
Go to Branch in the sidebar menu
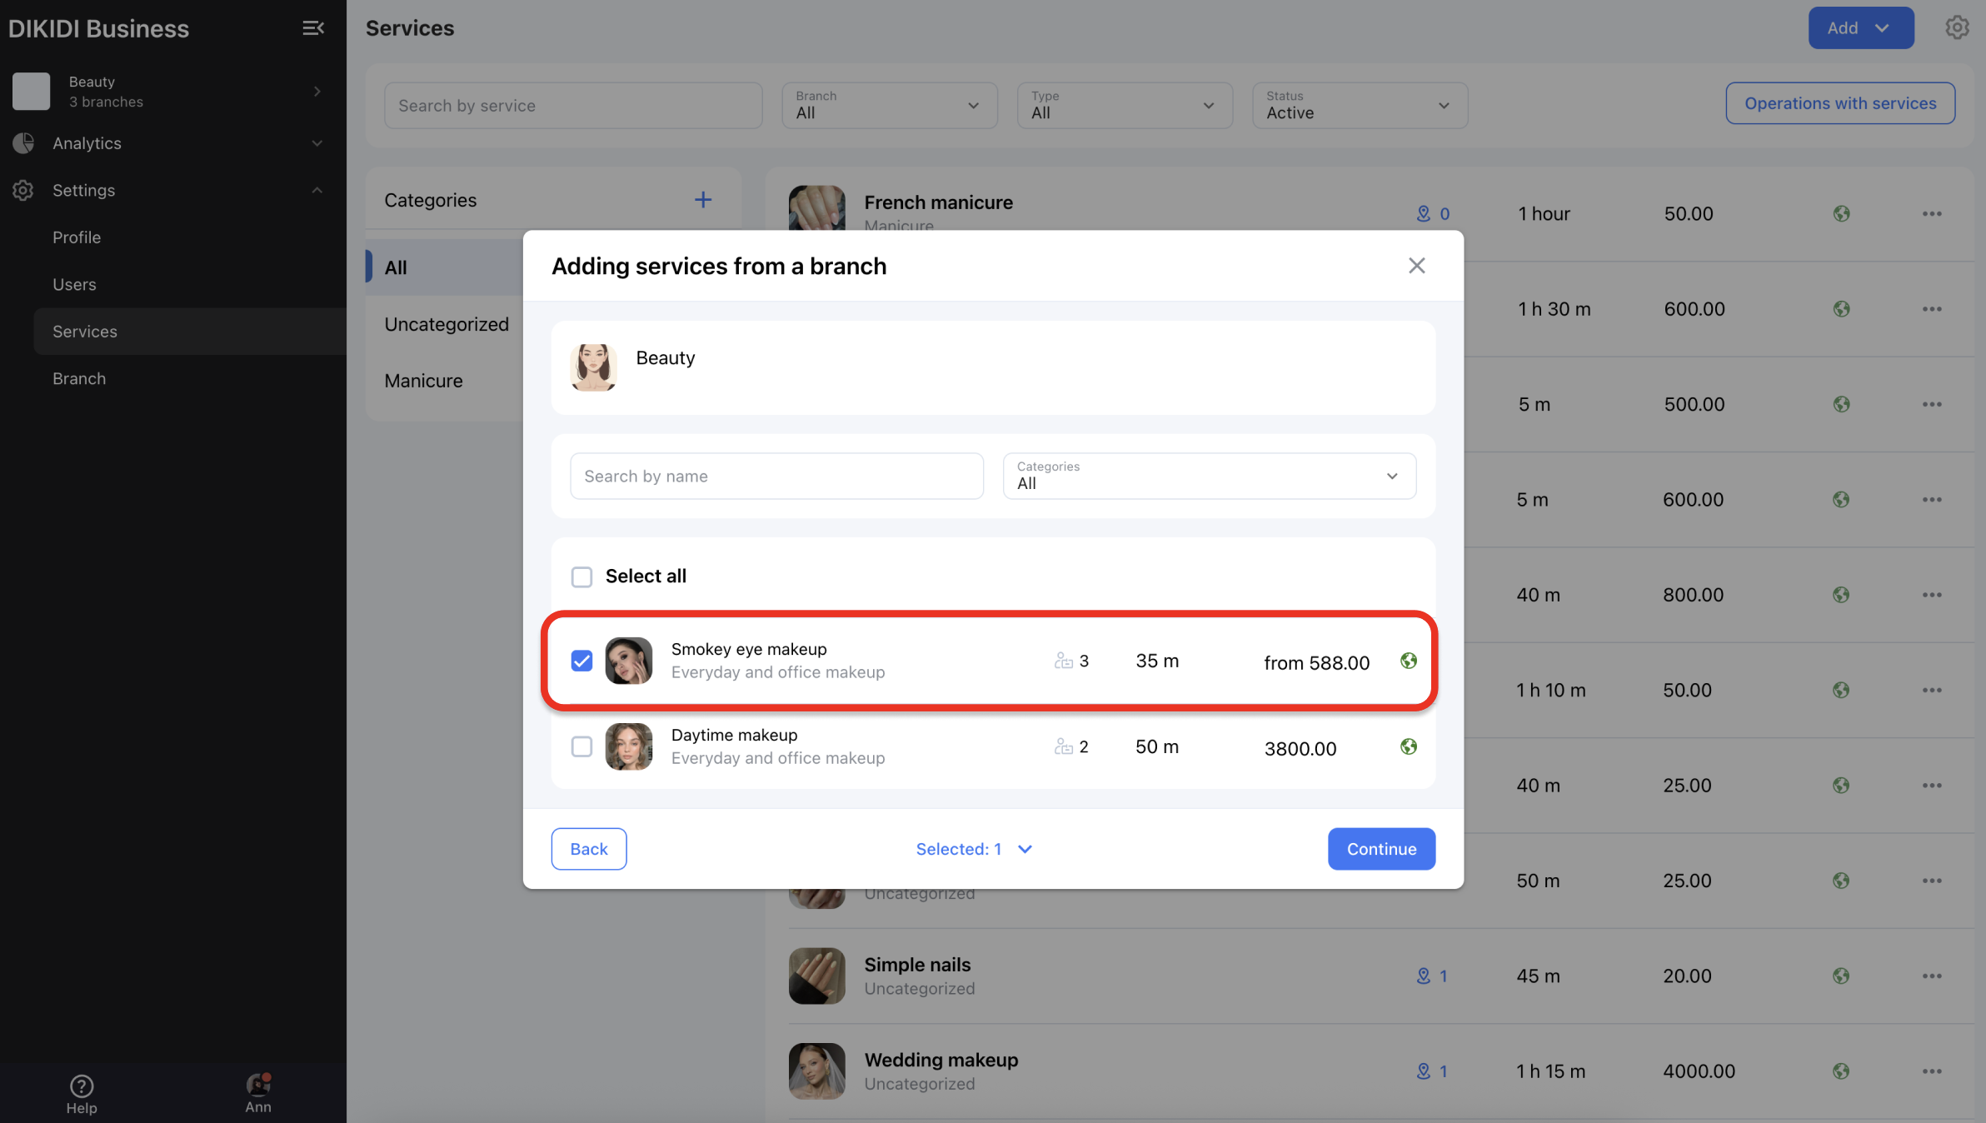click(x=79, y=378)
